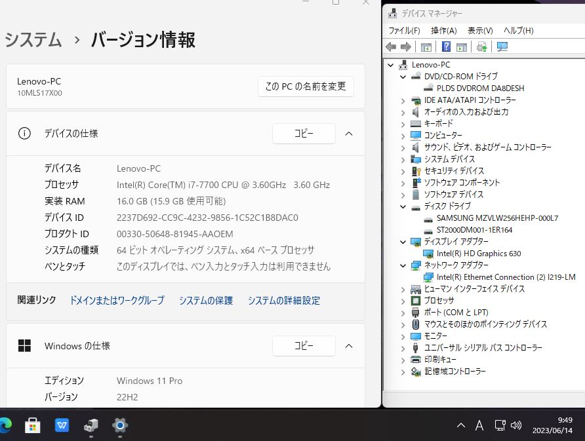This screenshot has height=441, width=585.
Task: Click the Windows logo beside Windows の仕様
Action: [x=25, y=345]
